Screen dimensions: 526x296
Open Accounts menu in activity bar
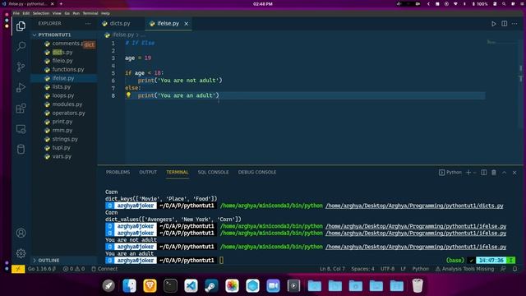click(21, 233)
